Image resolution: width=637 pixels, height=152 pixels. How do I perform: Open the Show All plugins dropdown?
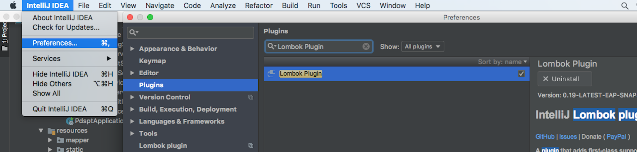[422, 46]
